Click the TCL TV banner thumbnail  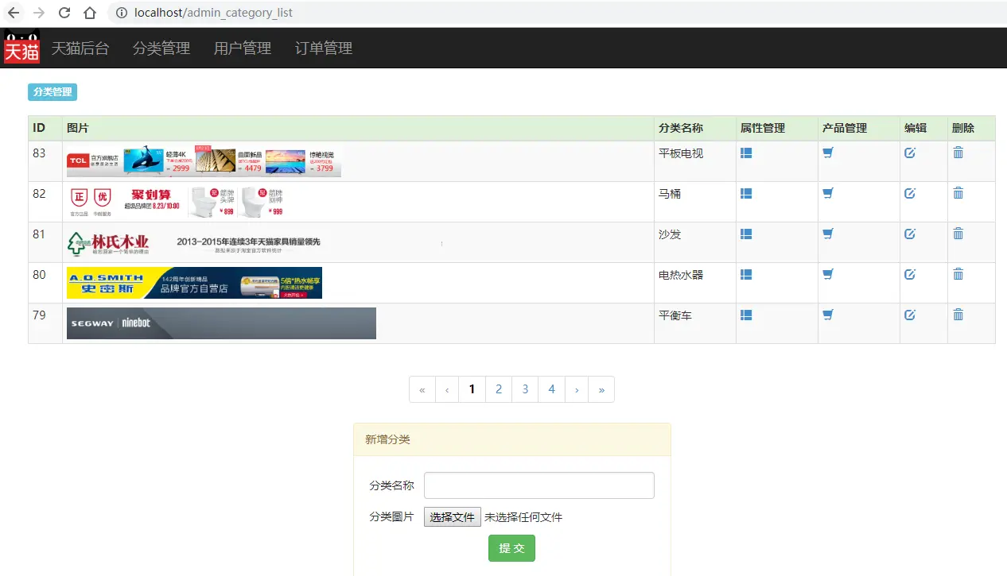point(204,161)
